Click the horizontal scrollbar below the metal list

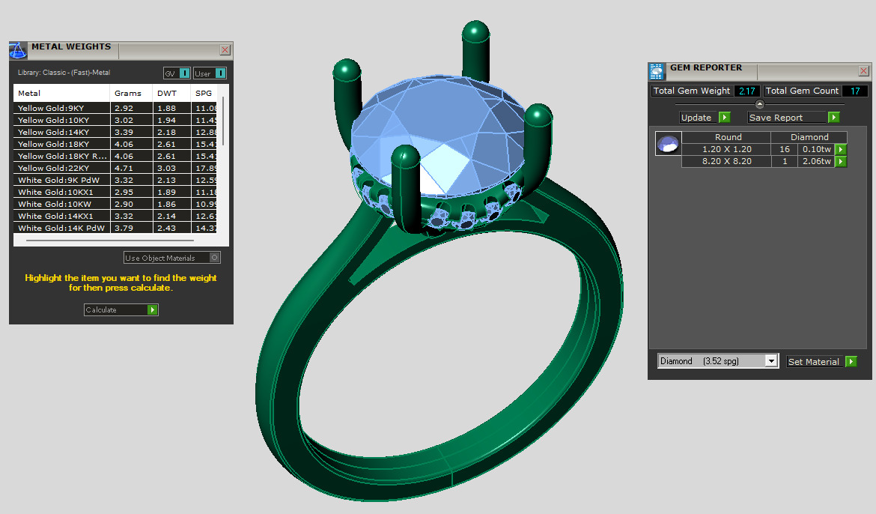tap(110, 241)
